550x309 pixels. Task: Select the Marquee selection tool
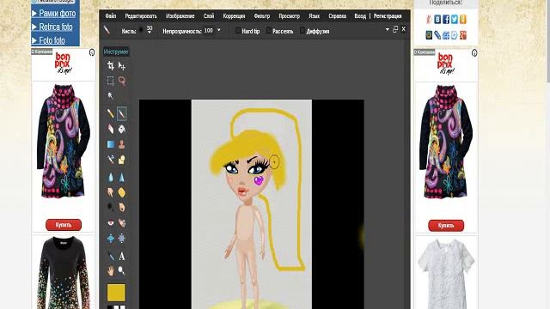(x=111, y=81)
